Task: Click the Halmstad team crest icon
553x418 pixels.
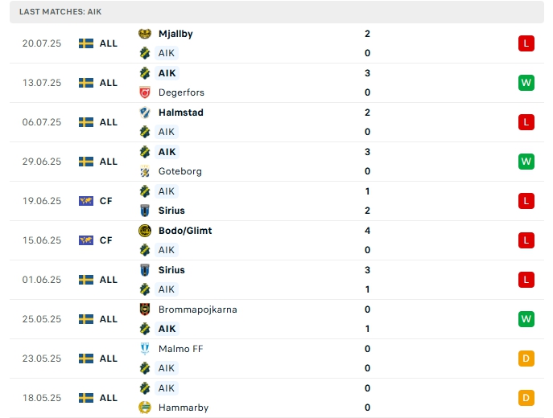Action: [145, 113]
